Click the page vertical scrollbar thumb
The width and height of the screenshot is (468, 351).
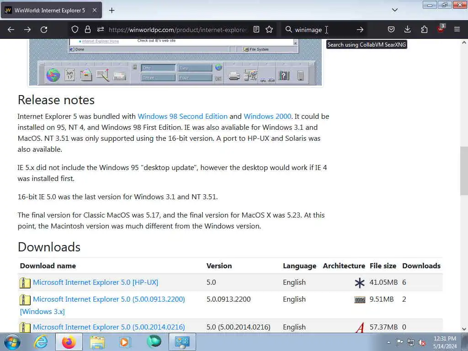point(464,170)
